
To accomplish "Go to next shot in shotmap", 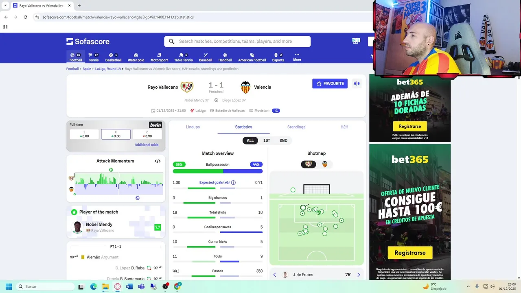I will [x=359, y=275].
